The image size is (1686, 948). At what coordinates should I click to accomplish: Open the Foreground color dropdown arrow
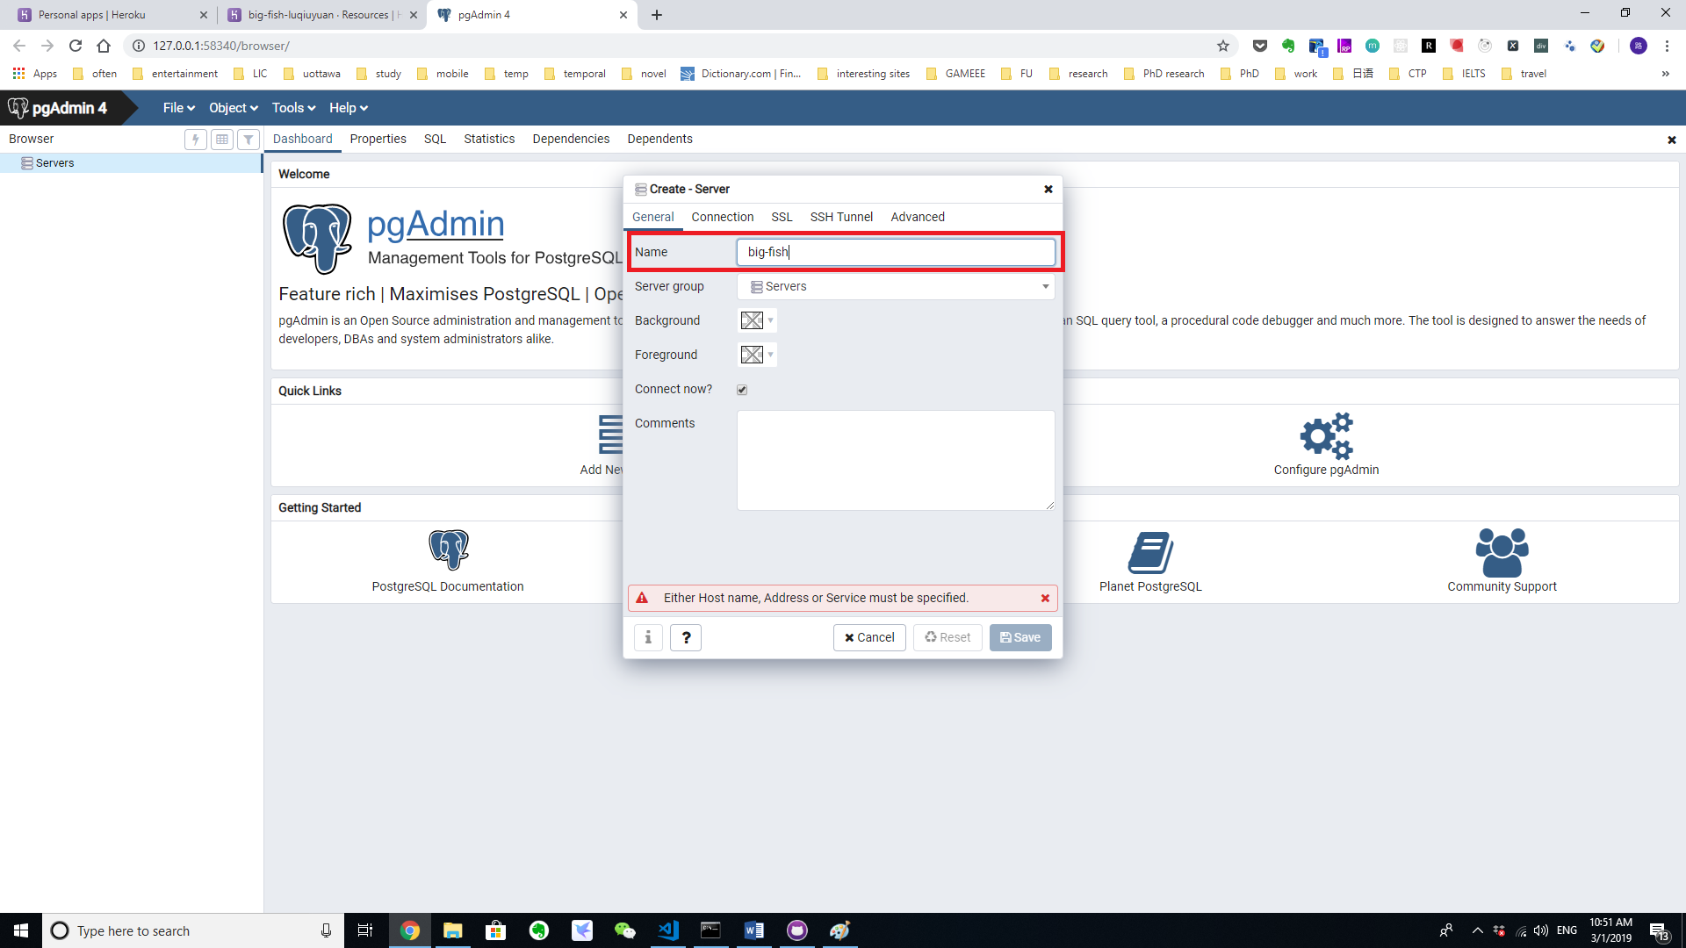click(770, 355)
